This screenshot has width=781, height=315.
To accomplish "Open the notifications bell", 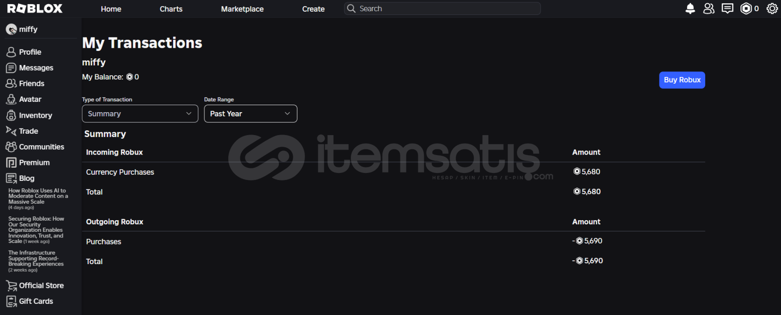I will (x=690, y=8).
